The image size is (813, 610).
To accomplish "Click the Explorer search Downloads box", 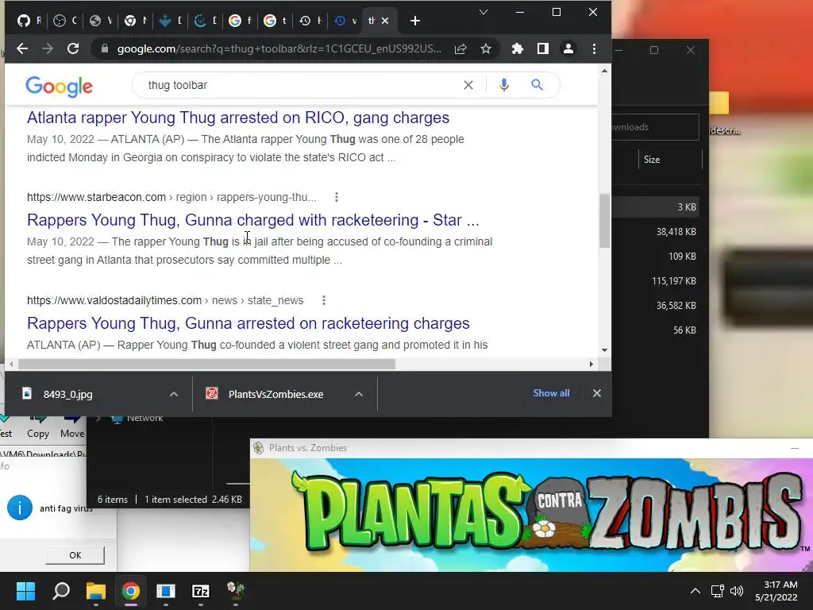I will (x=655, y=127).
